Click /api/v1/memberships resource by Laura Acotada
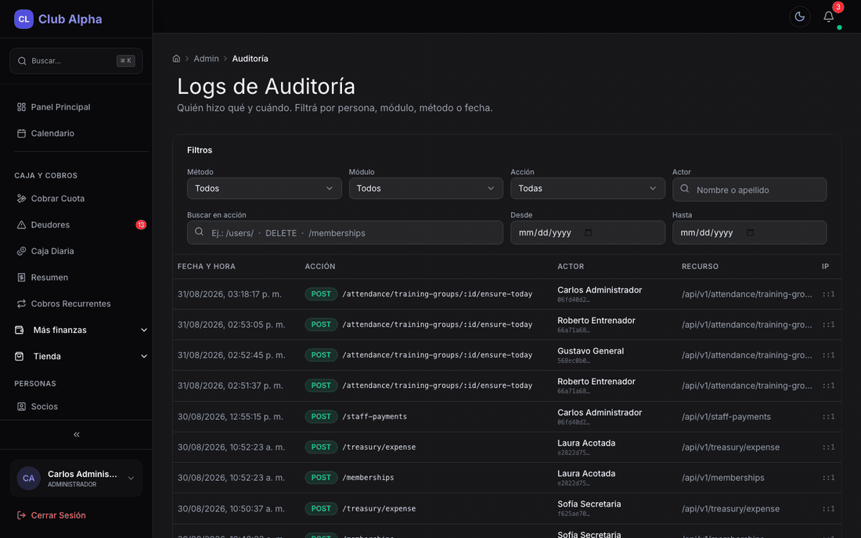The image size is (861, 538). click(722, 478)
